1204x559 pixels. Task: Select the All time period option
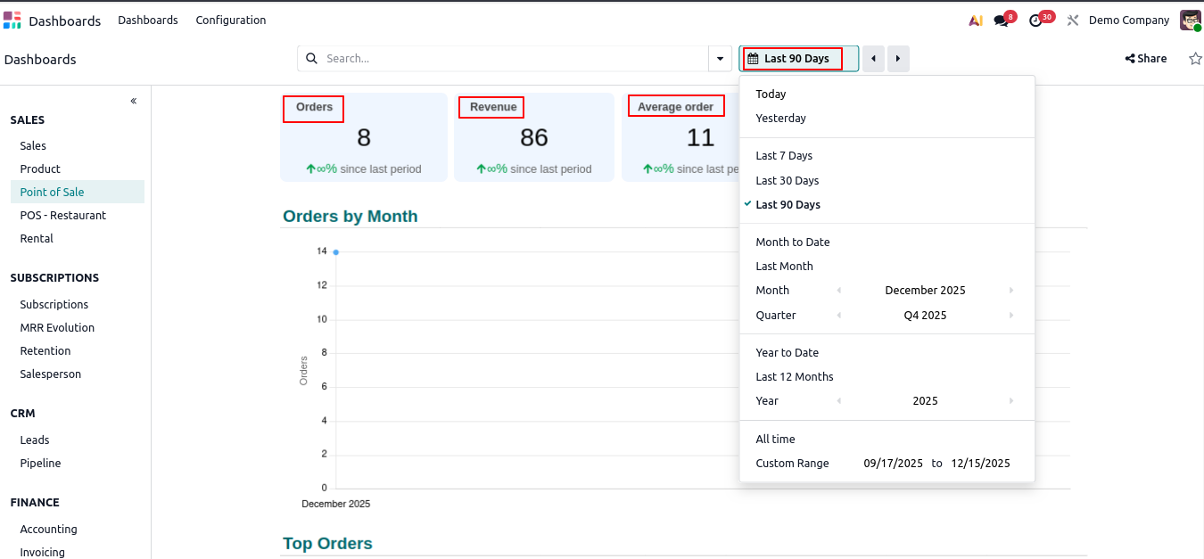(775, 440)
